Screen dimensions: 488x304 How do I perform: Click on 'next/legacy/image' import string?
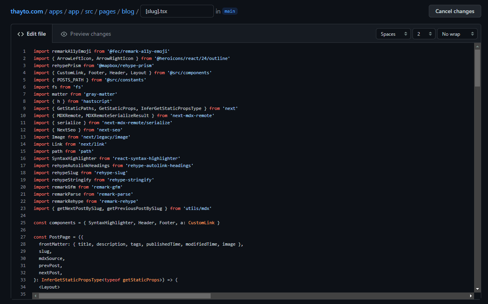[x=106, y=137]
